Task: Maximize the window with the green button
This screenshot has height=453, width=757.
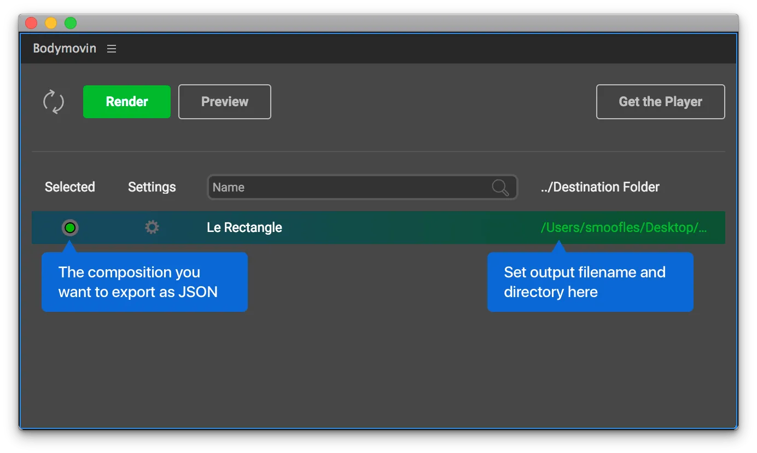Action: [x=71, y=23]
